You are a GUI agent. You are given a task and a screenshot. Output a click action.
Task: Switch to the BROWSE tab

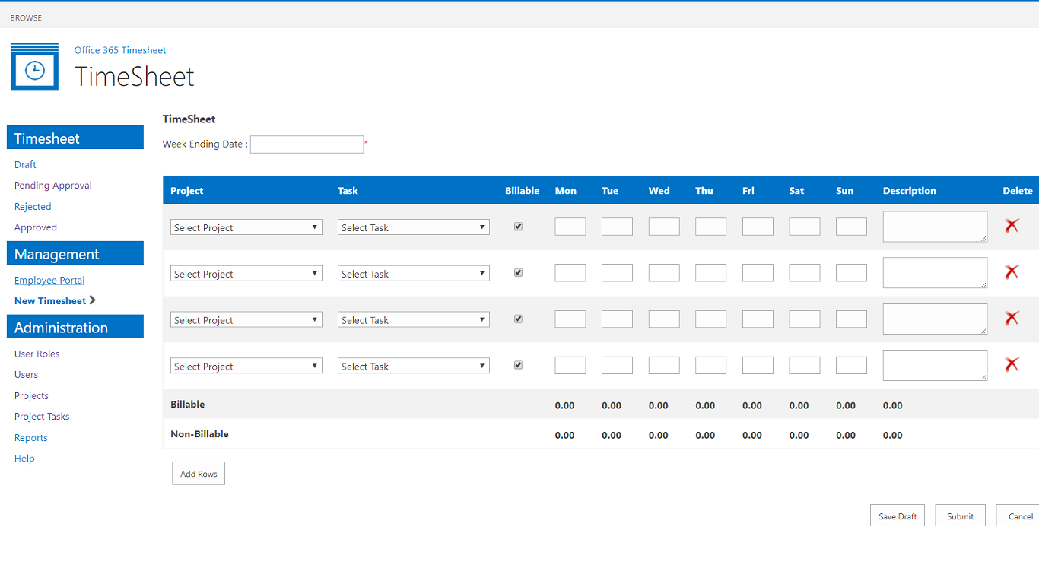(x=25, y=17)
